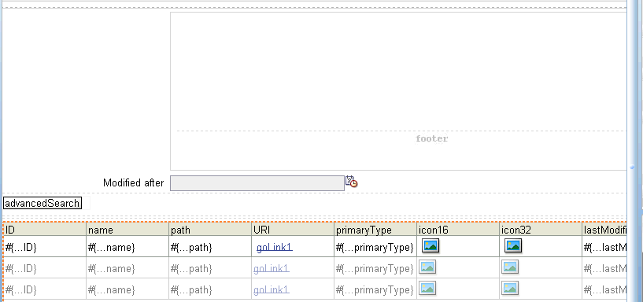The width and height of the screenshot is (643, 302).
Task: Select the icon32 column header
Action: pyautogui.click(x=541, y=230)
